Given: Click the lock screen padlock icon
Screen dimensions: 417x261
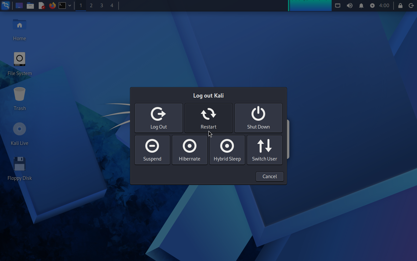Looking at the screenshot, I should pos(400,6).
